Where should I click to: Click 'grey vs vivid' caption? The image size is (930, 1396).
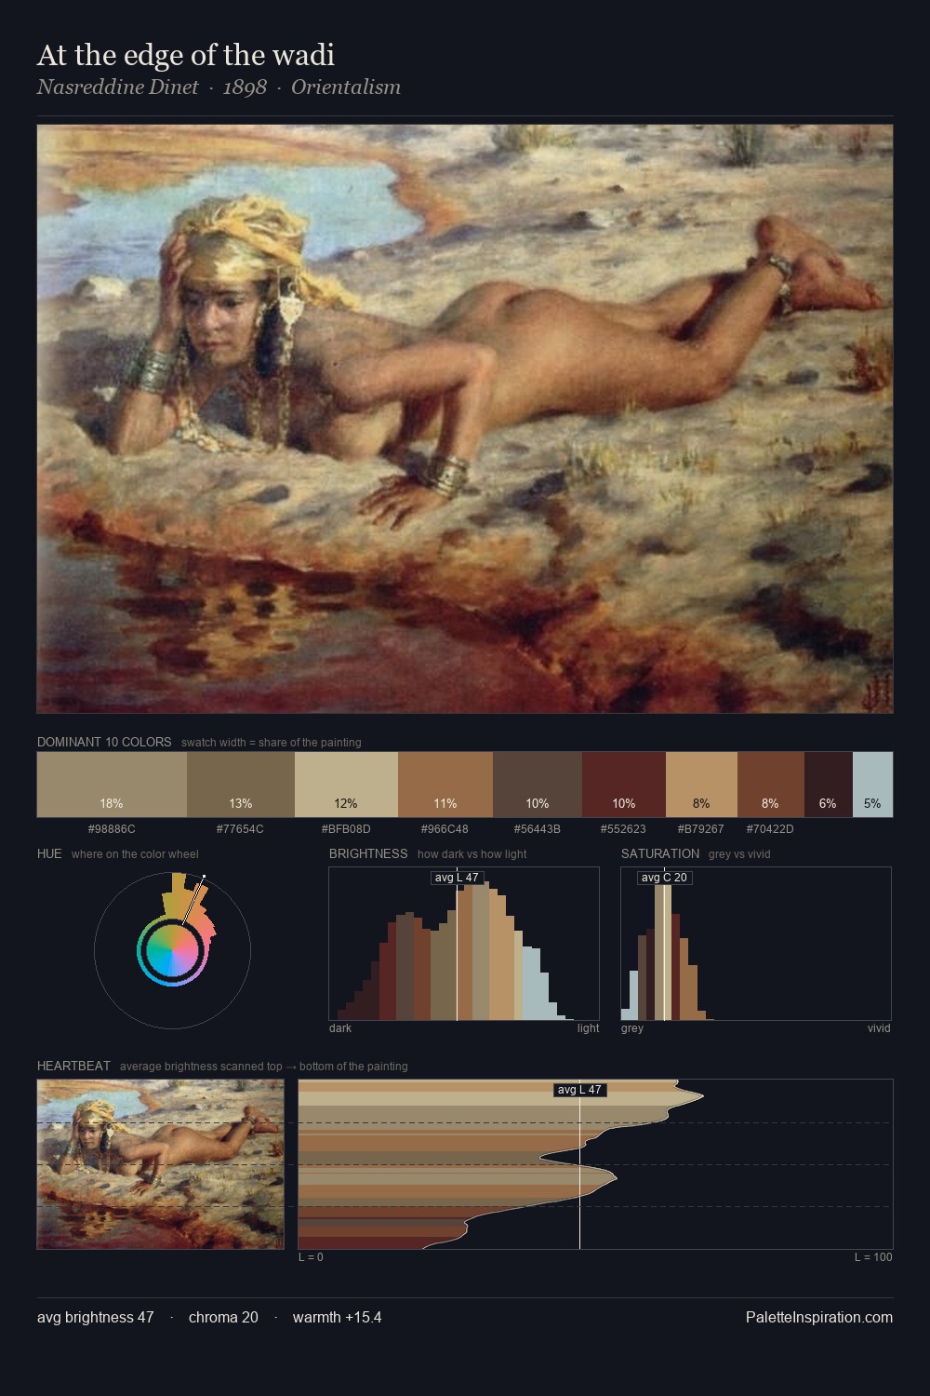click(x=739, y=854)
